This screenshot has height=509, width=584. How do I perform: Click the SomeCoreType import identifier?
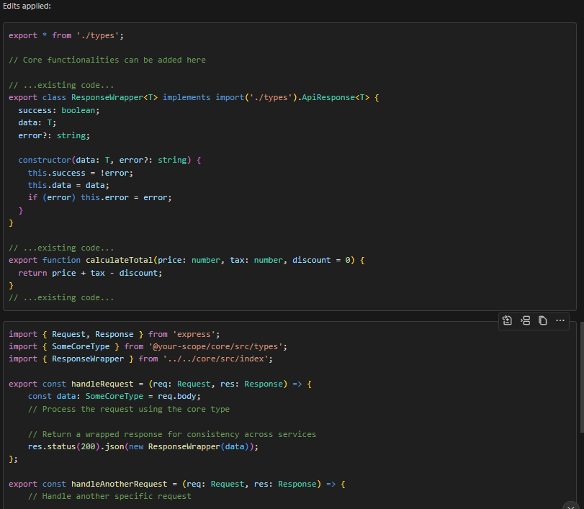(81, 347)
